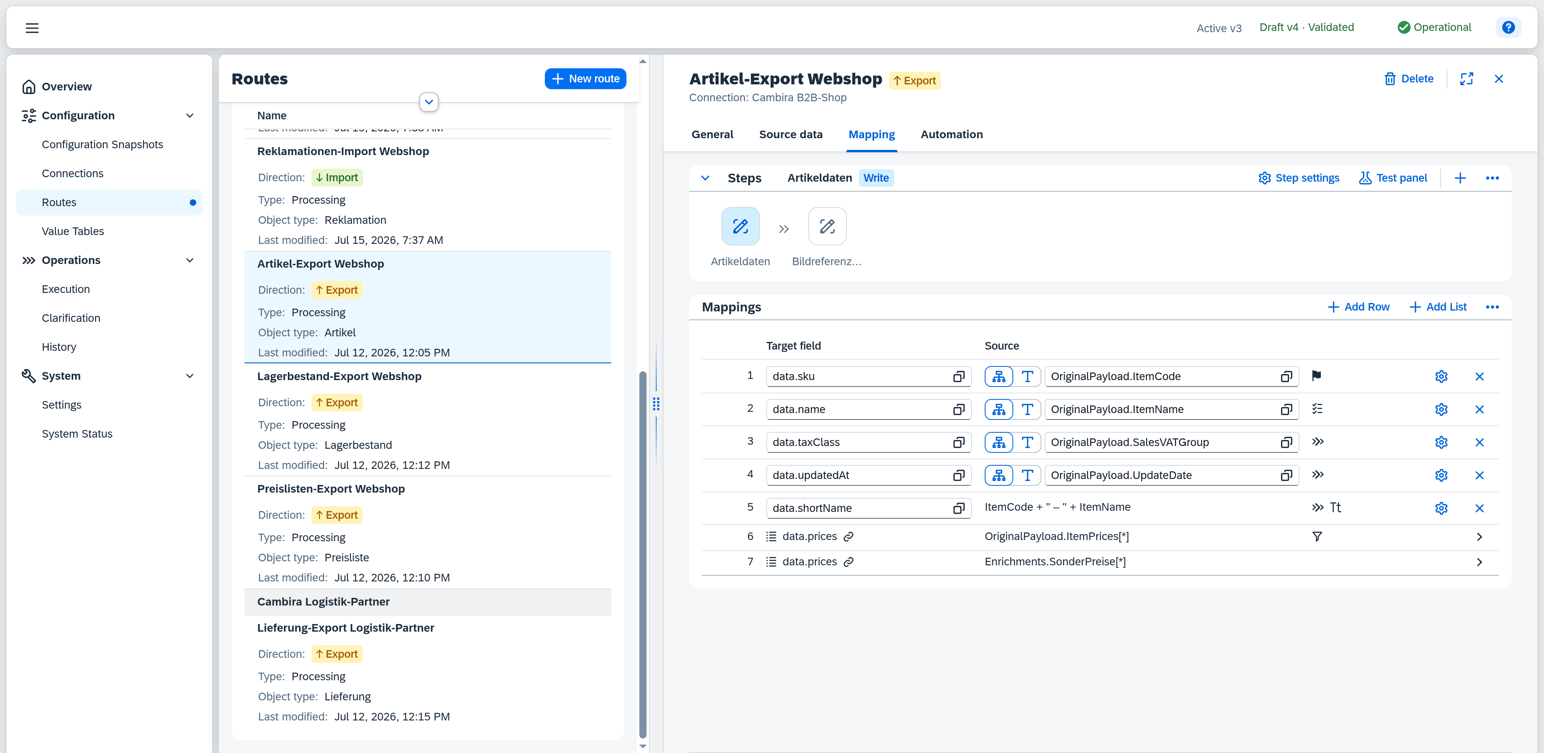Remove the data.name mapping row
The height and width of the screenshot is (753, 1544).
pyautogui.click(x=1479, y=409)
